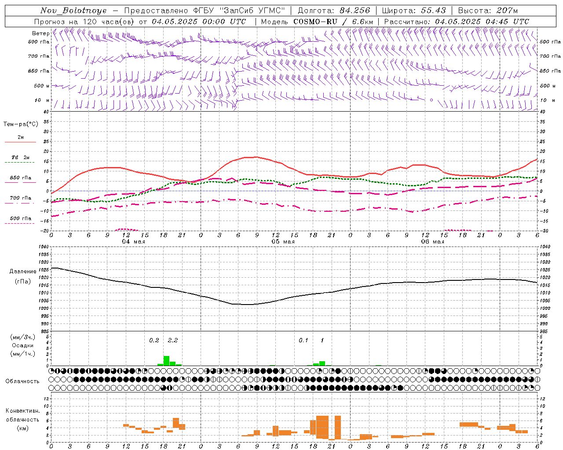Click the 2.2 precipitation total value
This screenshot has width=563, height=450.
173,340
